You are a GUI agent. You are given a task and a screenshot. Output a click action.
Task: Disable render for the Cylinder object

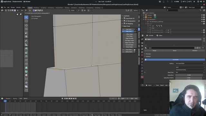tap(204, 17)
